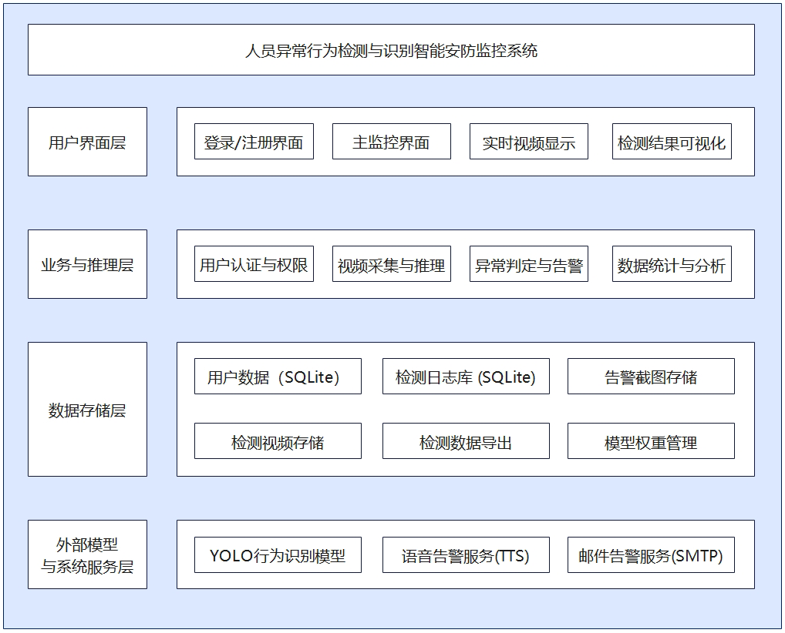Click the 登录/注册界面 box
Viewport: 785px width, 633px height.
[254, 142]
